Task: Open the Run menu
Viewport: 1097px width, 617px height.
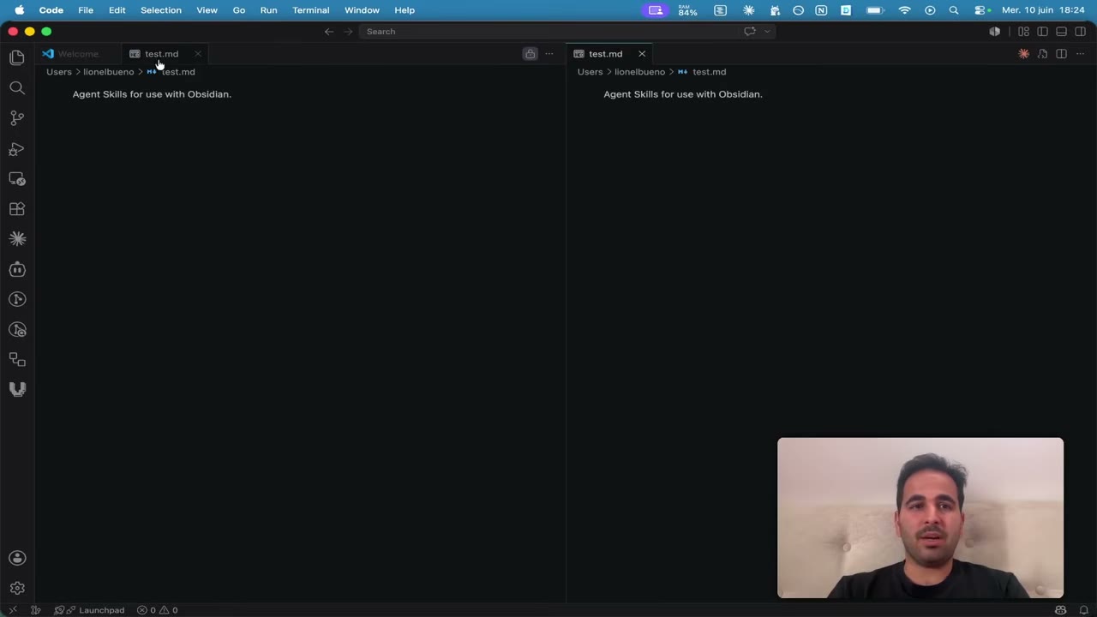Action: point(268,10)
